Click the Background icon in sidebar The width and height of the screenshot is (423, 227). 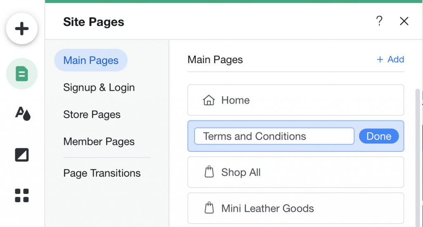[x=21, y=155]
